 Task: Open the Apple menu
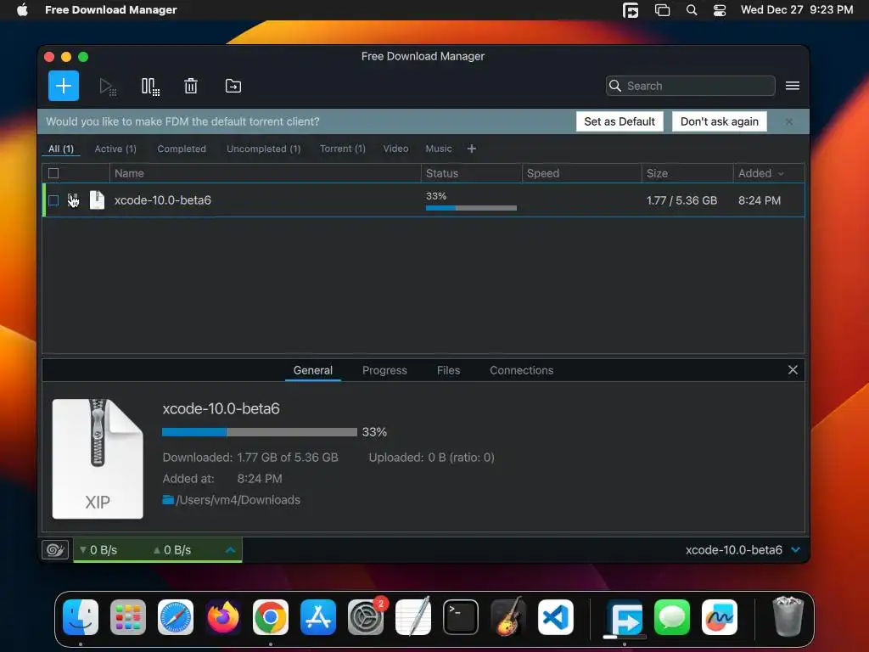pos(22,9)
